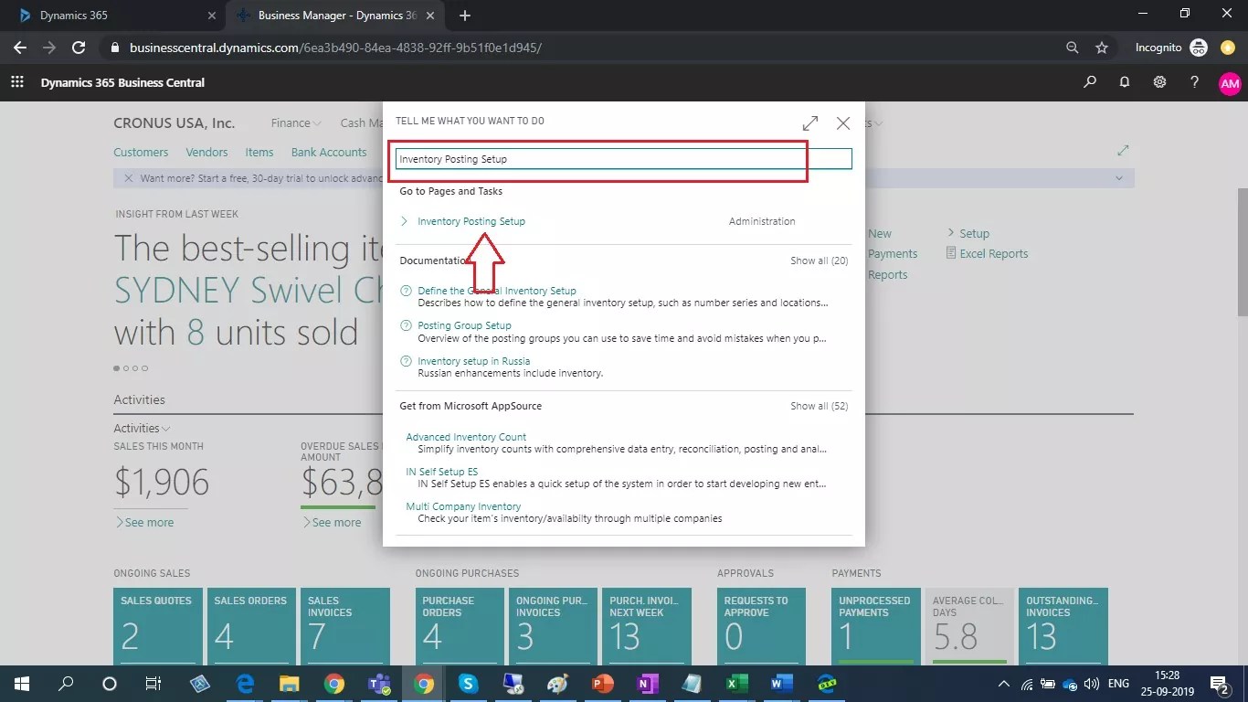This screenshot has height=702, width=1248.
Task: Open the Posting Group Setup documentation link
Action: coord(464,324)
